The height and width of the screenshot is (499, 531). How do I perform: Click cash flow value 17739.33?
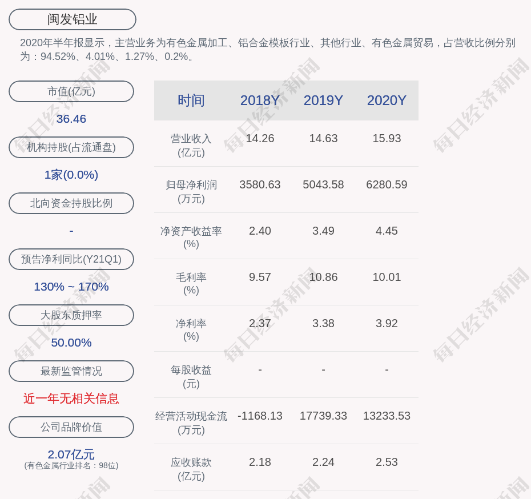click(x=323, y=416)
